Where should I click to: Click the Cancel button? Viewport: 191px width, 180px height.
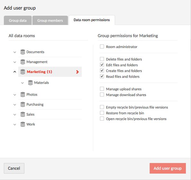[x=14, y=168]
